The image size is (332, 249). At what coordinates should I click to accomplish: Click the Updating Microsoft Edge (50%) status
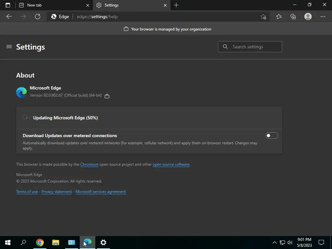click(x=65, y=118)
